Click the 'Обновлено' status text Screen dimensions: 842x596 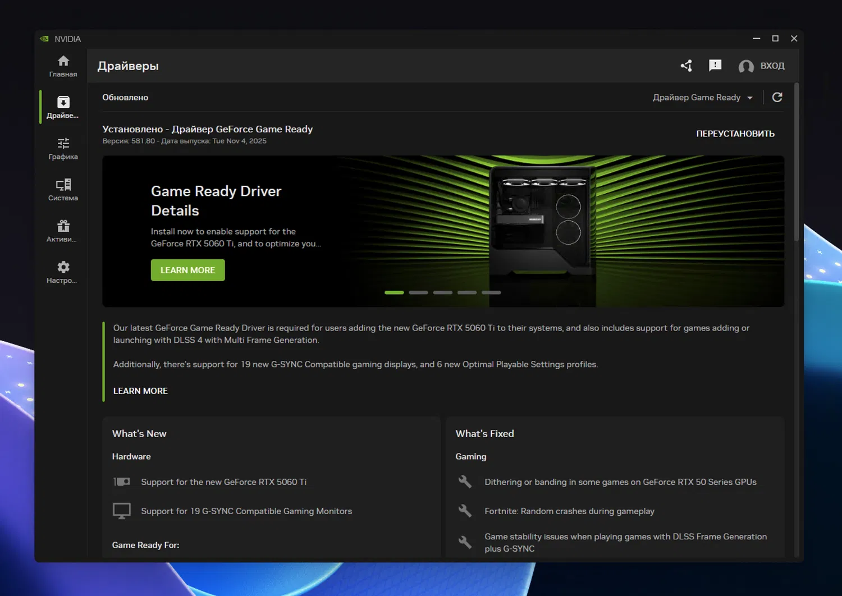click(125, 97)
